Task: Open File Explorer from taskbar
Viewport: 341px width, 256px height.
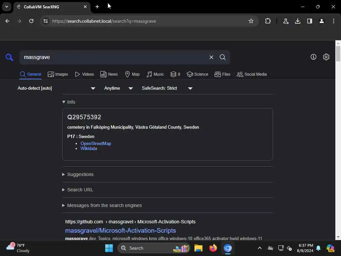Action: coord(198,248)
